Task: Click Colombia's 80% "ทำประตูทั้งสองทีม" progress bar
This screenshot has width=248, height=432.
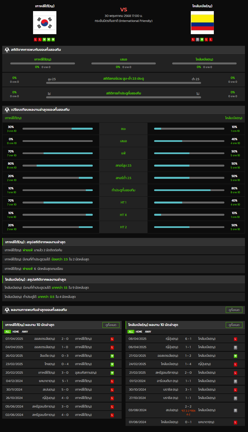Action: point(189,190)
